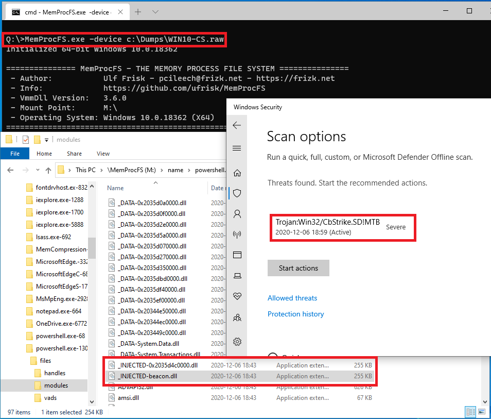The width and height of the screenshot is (491, 419).
Task: Close the cmd MemProcFS terminal tab
Action: (x=120, y=12)
